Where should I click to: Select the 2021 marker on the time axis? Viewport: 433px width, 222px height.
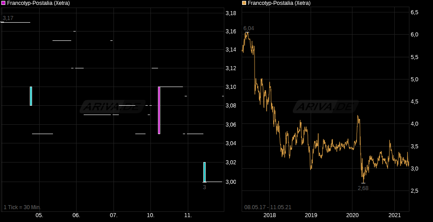395,215
